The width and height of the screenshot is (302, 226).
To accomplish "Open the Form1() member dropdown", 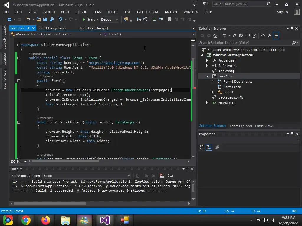I will (x=149, y=34).
